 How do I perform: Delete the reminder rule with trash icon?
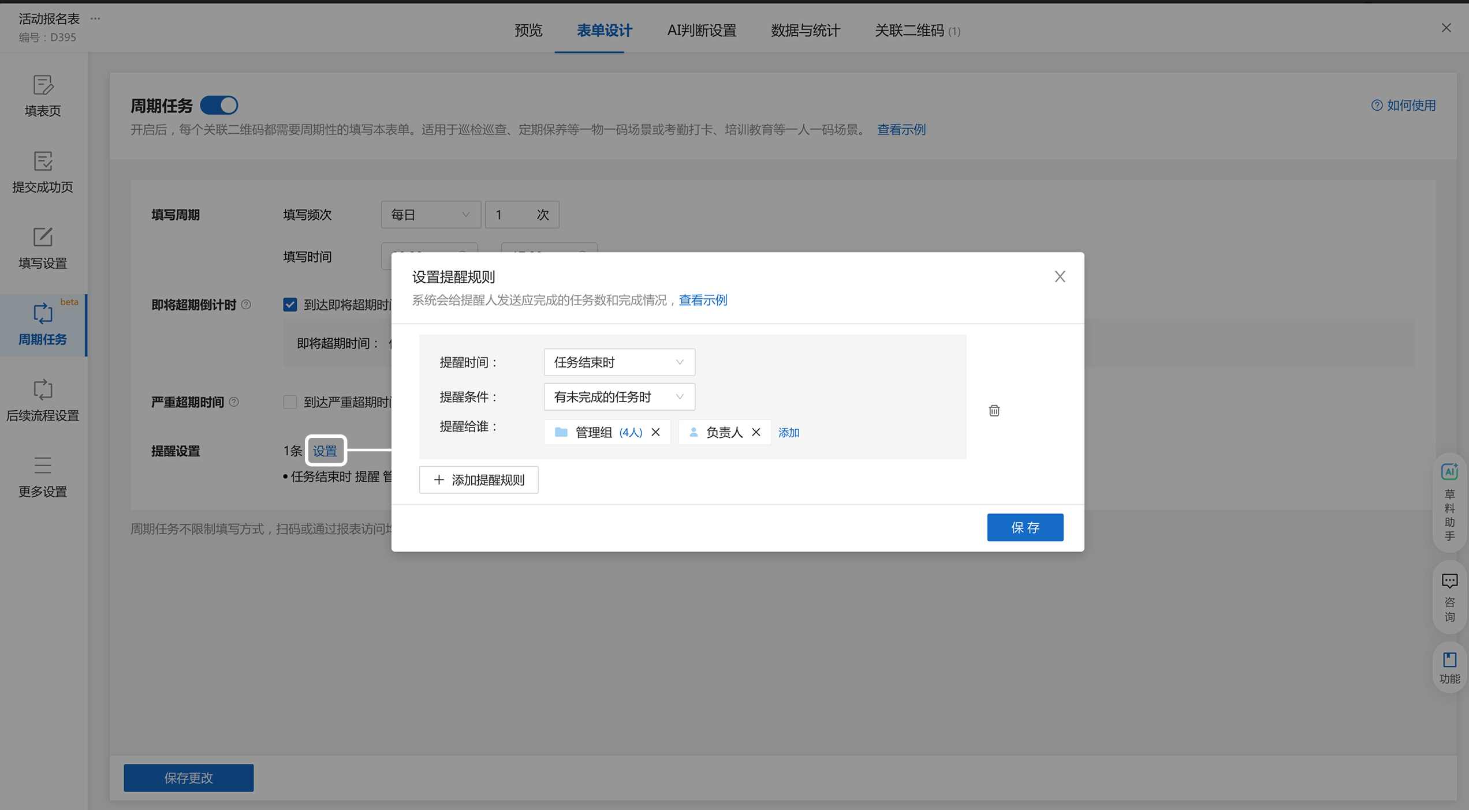pos(994,411)
